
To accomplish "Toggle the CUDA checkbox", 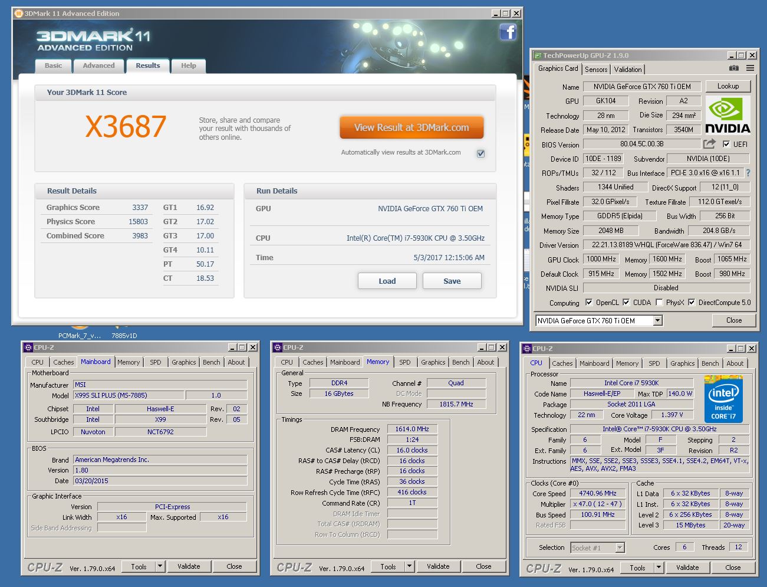I will [x=626, y=302].
